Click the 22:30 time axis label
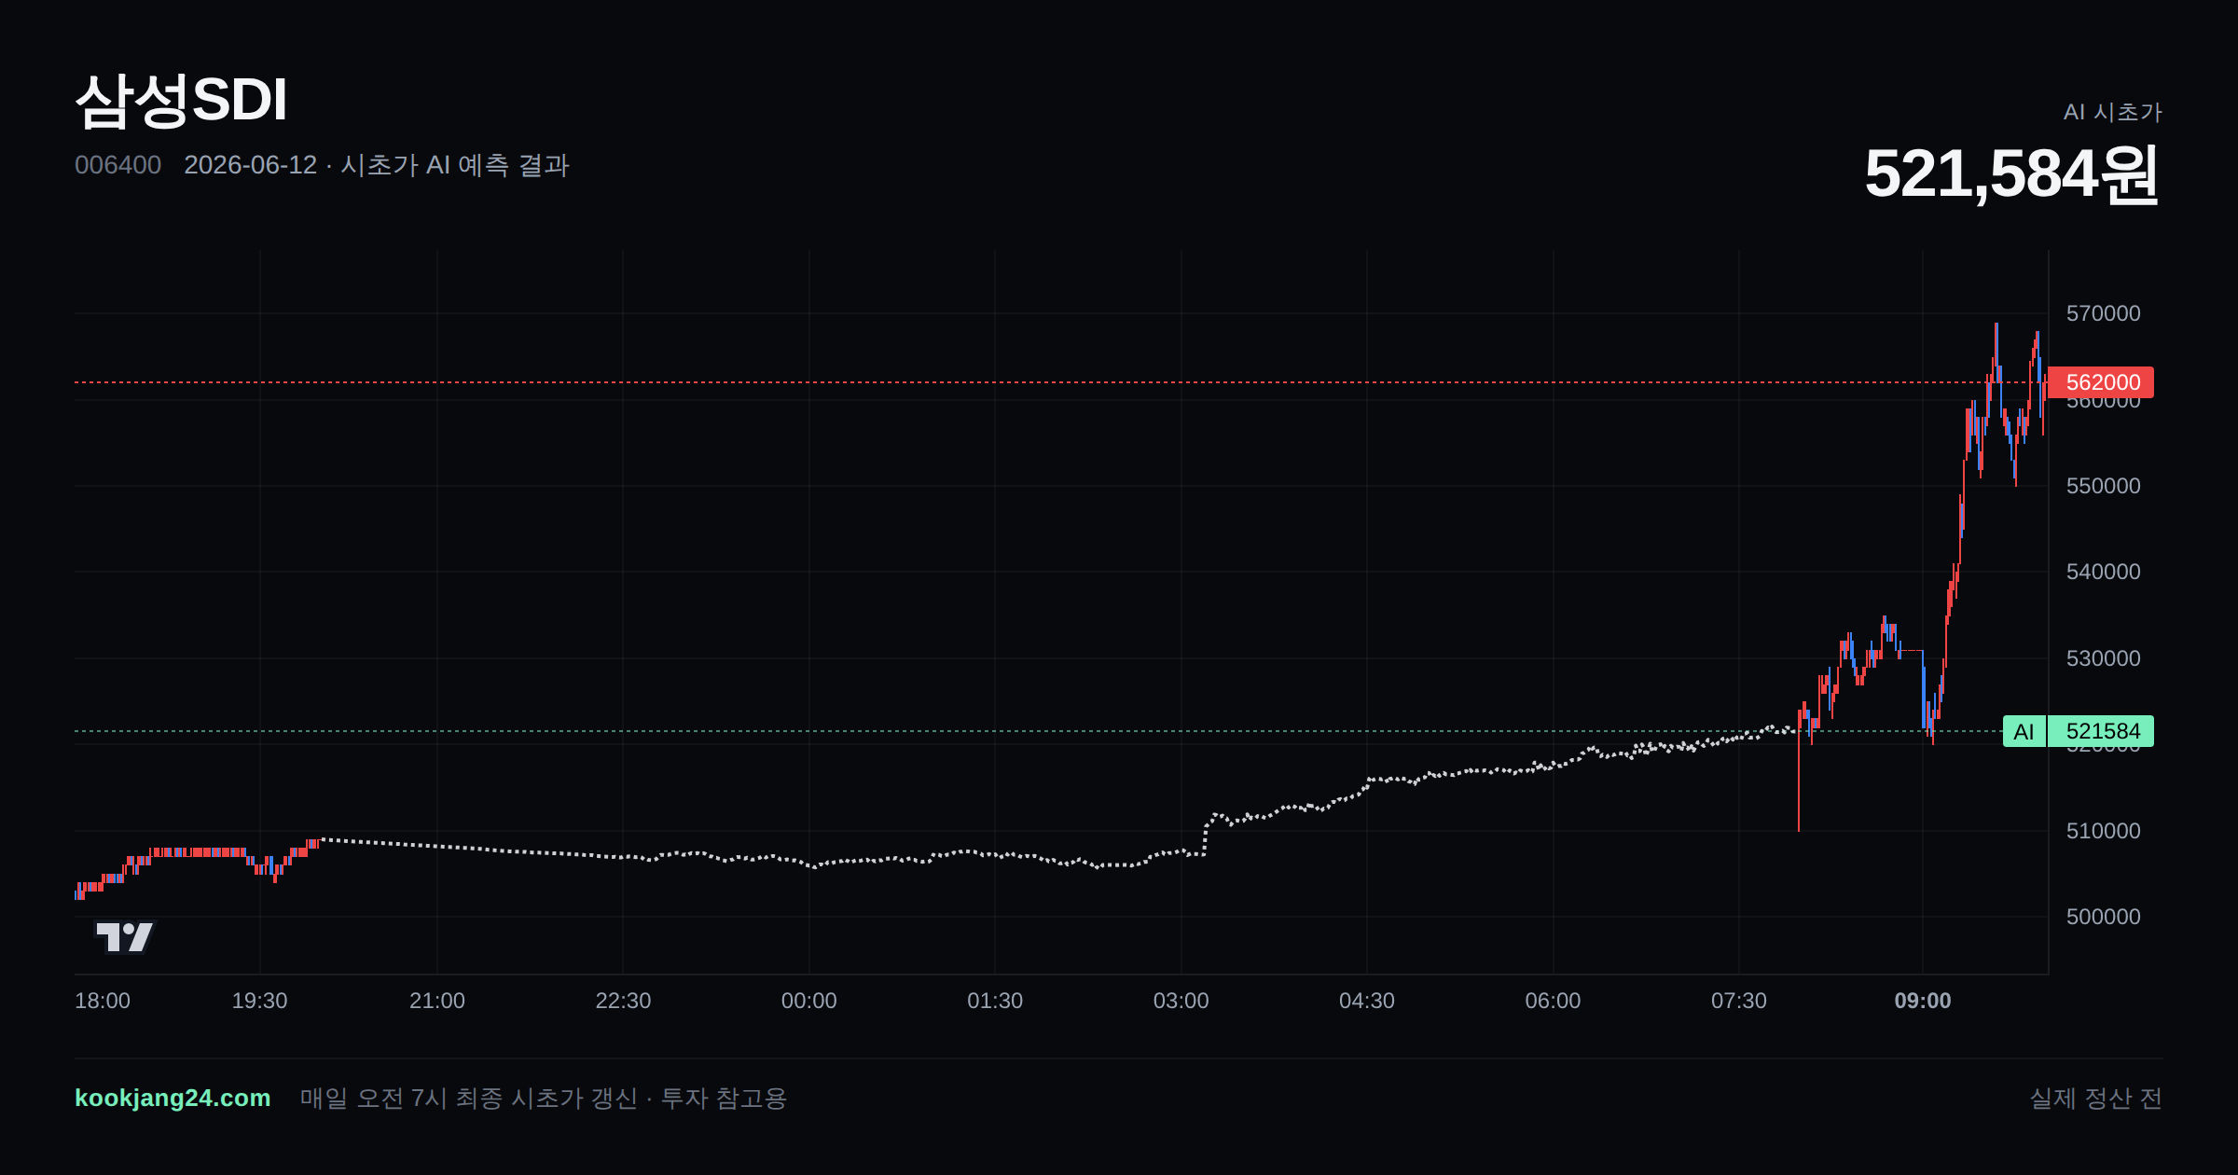This screenshot has height=1175, width=2238. (623, 1001)
